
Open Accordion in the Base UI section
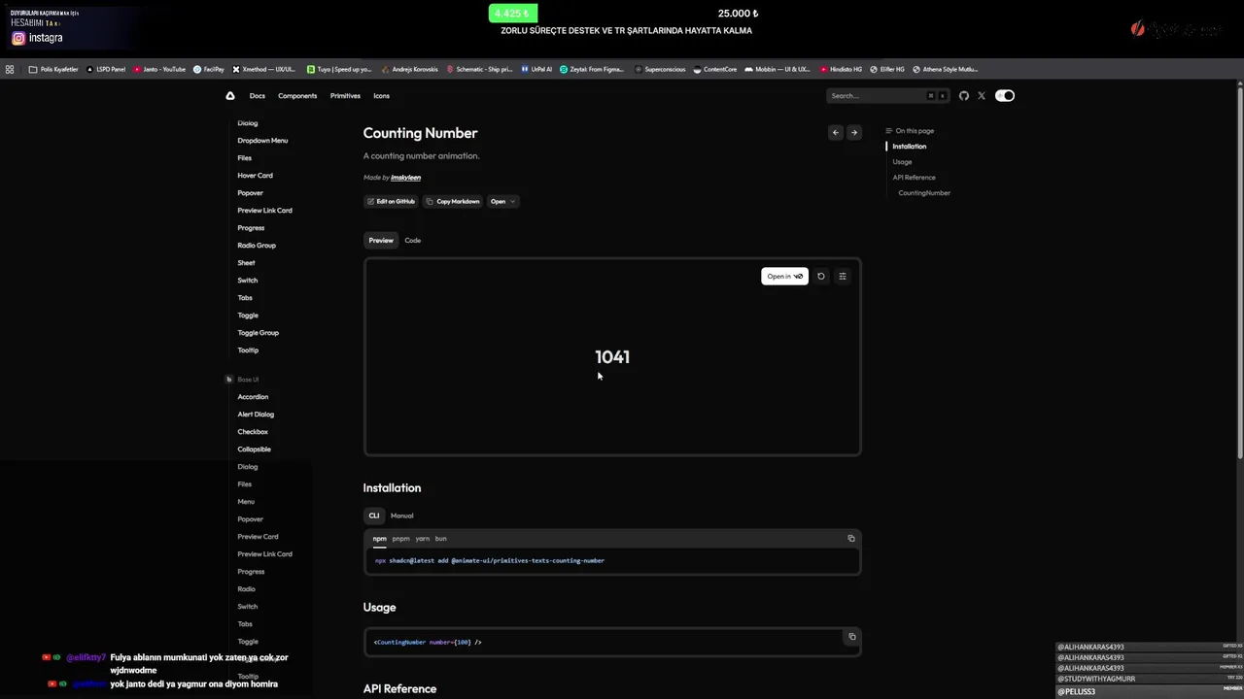(x=253, y=396)
